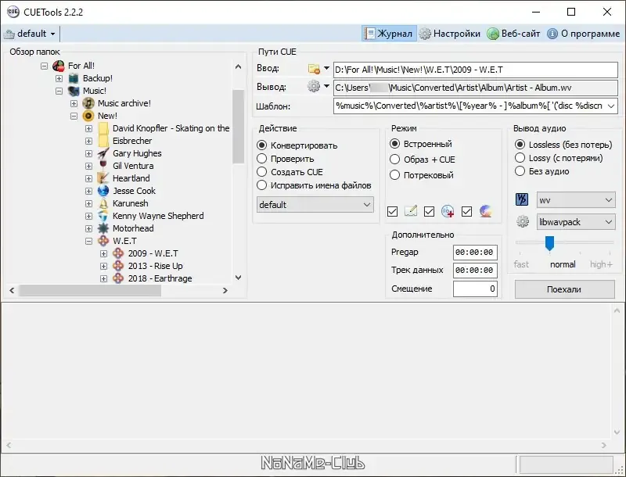Click the Смещение offset field
This screenshot has height=477, width=626.
point(475,289)
